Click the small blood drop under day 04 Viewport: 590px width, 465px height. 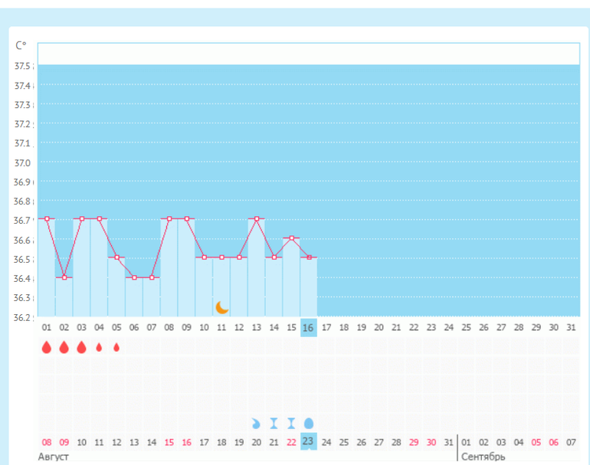(x=99, y=347)
